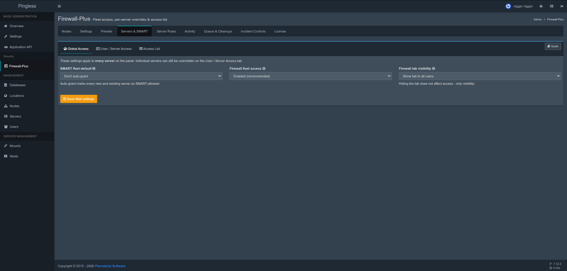Click the globe icon beside Locations

pos(6,96)
